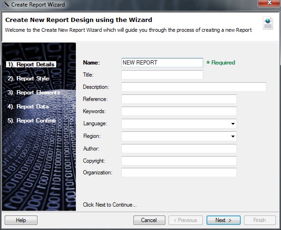The width and height of the screenshot is (281, 230).
Task: Click the Keywords input box
Action: click(178, 111)
